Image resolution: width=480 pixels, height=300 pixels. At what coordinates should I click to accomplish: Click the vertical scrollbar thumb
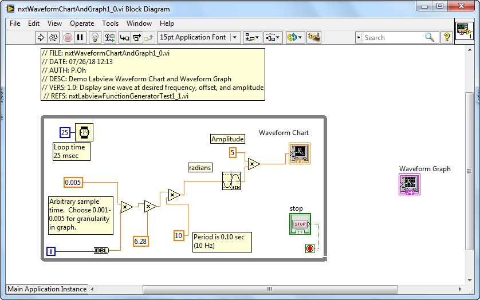(x=470, y=171)
